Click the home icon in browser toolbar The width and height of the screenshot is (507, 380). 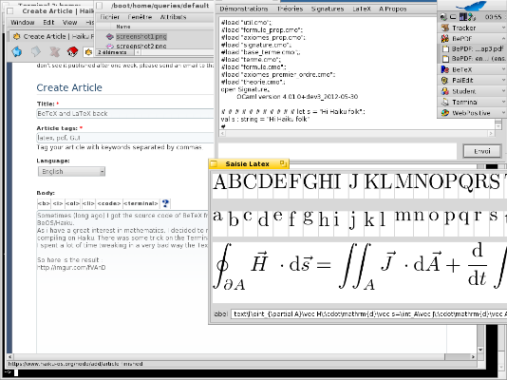pyautogui.click(x=72, y=51)
